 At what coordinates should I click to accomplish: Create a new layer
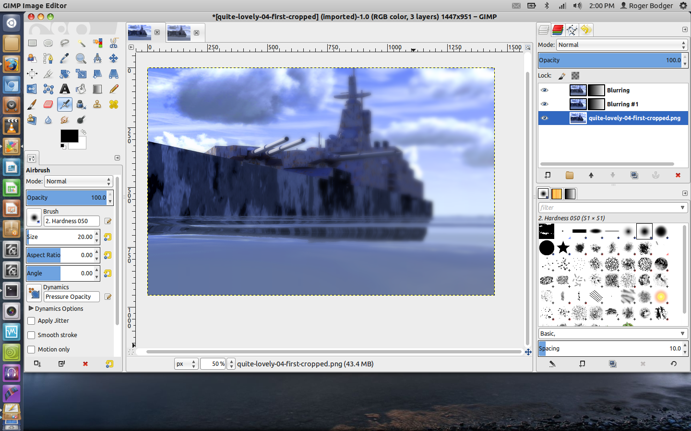click(x=548, y=175)
